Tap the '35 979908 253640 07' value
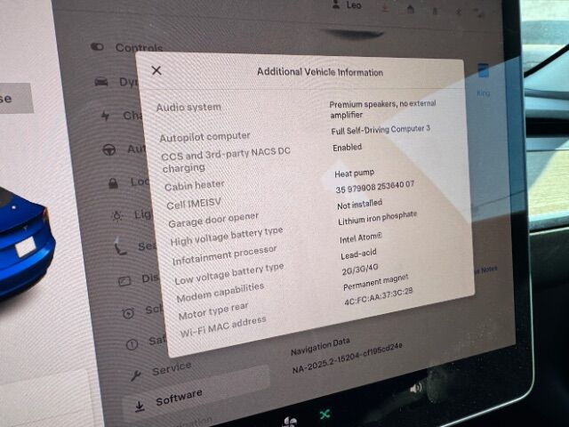This screenshot has height=427, width=569. pyautogui.click(x=374, y=187)
